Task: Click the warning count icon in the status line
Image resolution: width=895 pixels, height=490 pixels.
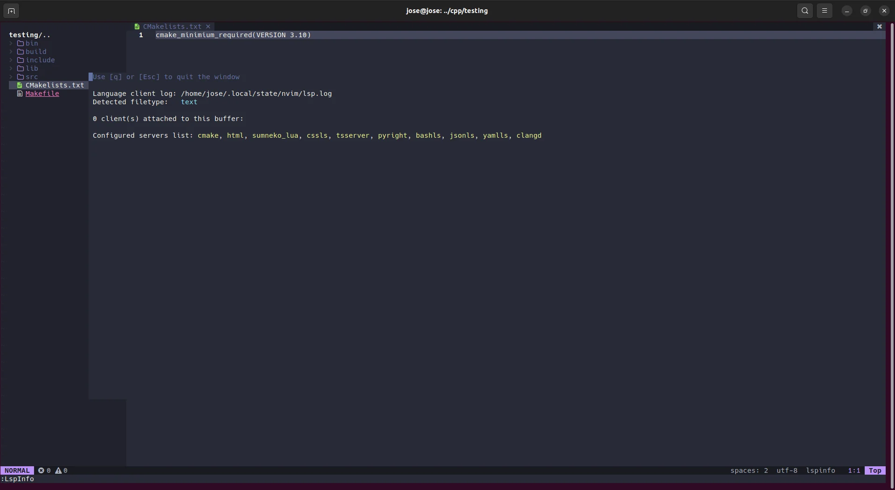Action: (59, 470)
